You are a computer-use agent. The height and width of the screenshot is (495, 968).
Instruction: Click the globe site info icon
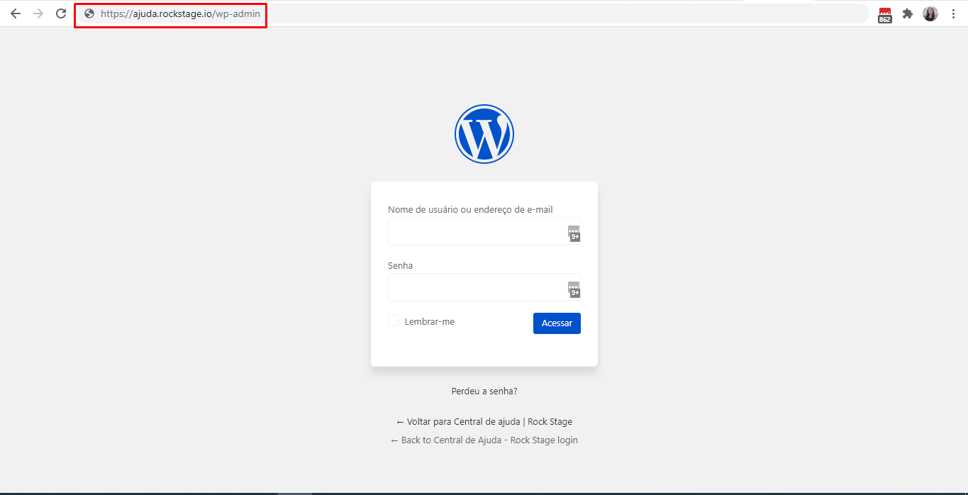click(89, 13)
